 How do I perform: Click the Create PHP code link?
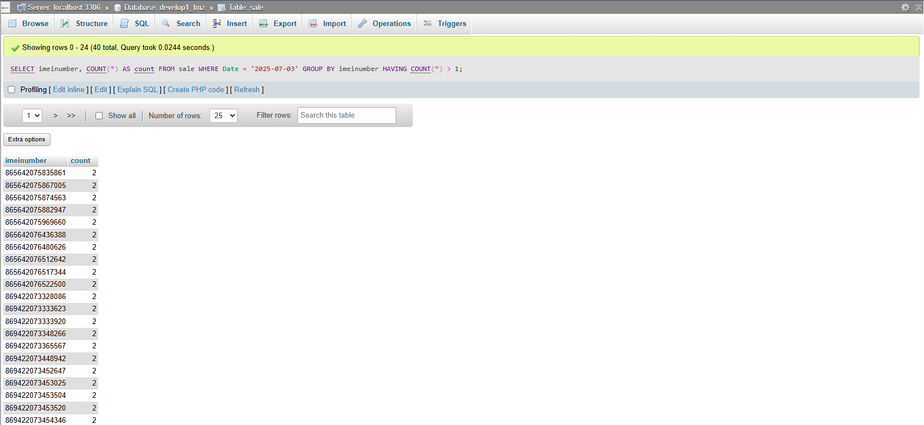pos(196,90)
